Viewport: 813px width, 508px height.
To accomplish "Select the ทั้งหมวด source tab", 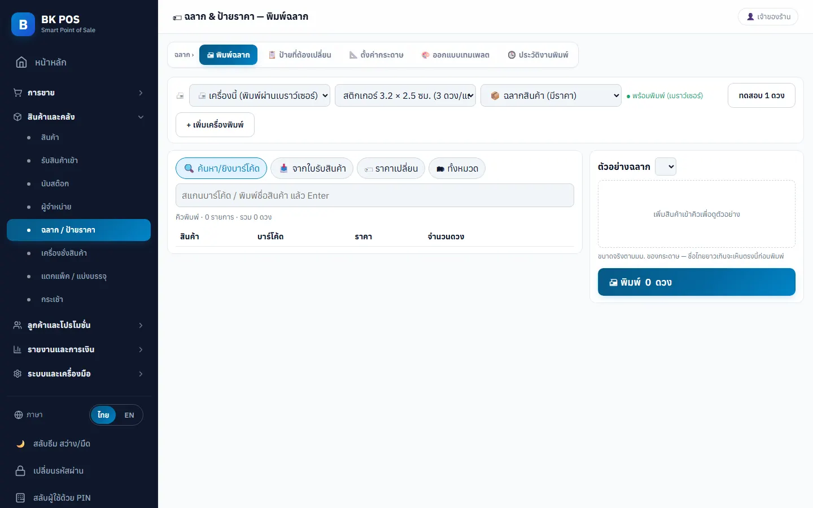I will pyautogui.click(x=457, y=168).
